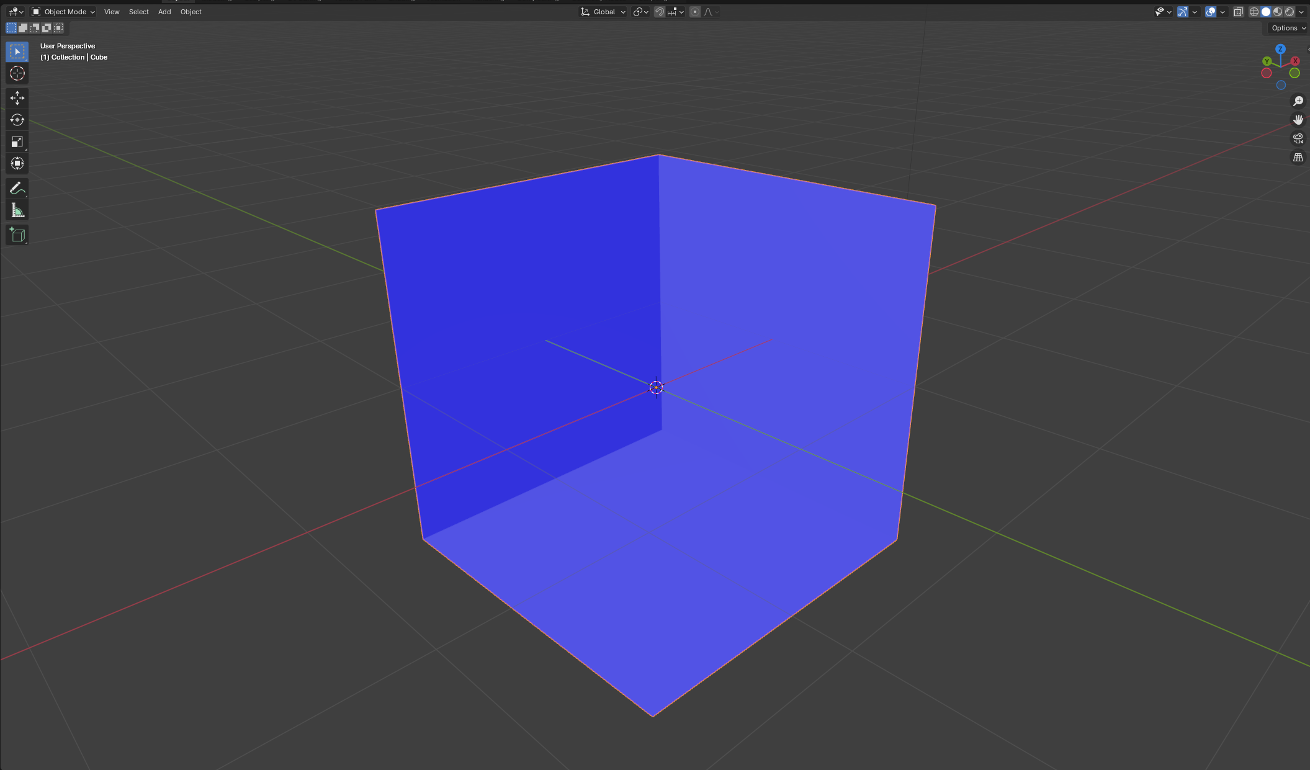The width and height of the screenshot is (1310, 770).
Task: Open Global transform orientation dropdown
Action: pos(603,12)
